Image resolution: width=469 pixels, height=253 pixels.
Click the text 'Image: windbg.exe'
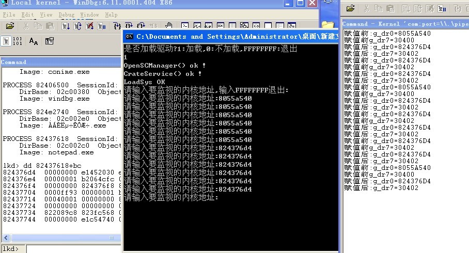coord(54,99)
